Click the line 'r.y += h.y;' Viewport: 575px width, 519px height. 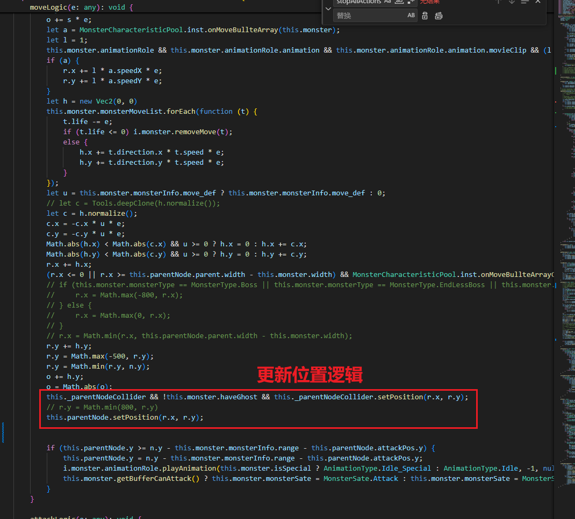click(x=69, y=346)
